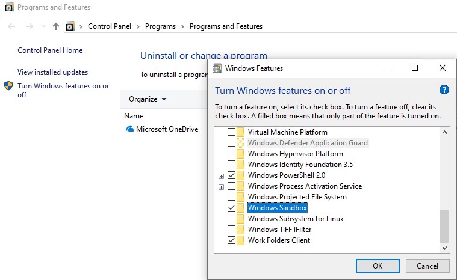The height and width of the screenshot is (280, 457).
Task: Click the Windows Projected File System folder icon
Action: coord(240,197)
